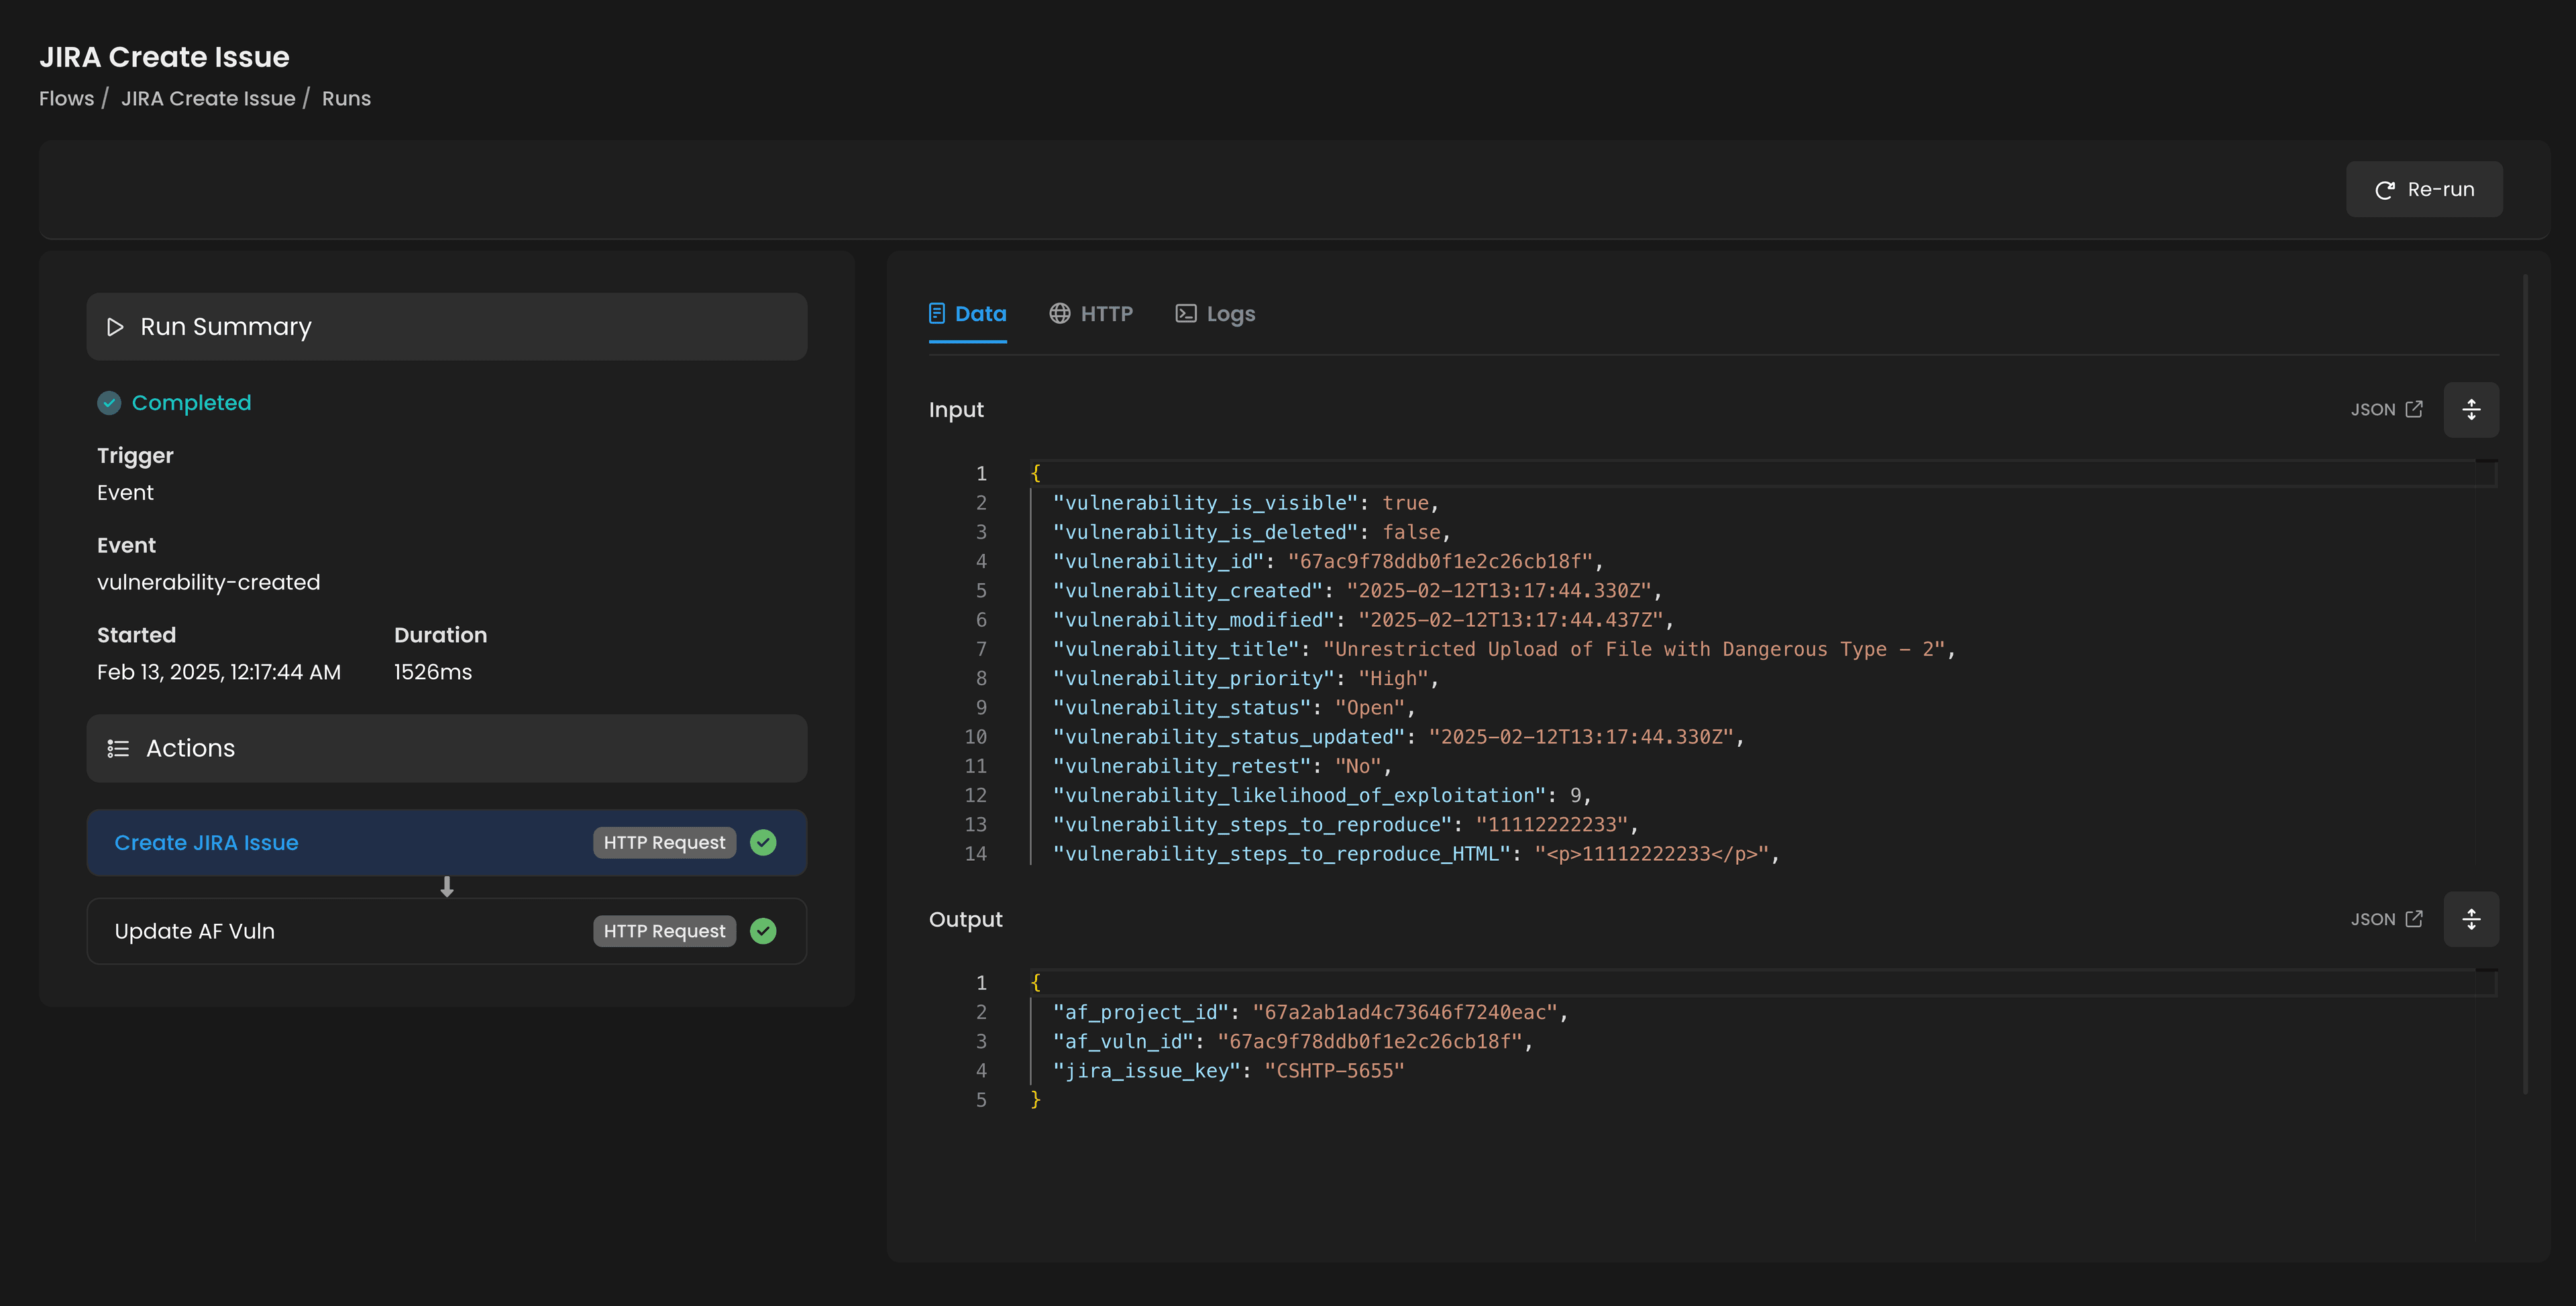Screen dimensions: 2576x1306
Task: Click the "jira_issue_key" value CSHTP-5655
Action: tap(1334, 1071)
